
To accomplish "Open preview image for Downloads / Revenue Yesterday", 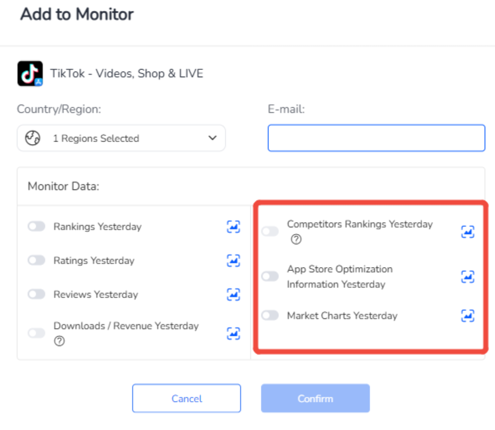I will pyautogui.click(x=233, y=333).
